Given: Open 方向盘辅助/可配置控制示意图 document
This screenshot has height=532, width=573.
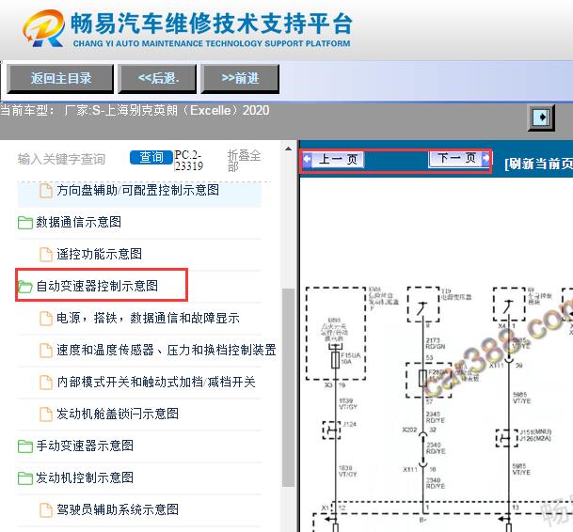Looking at the screenshot, I should [137, 190].
